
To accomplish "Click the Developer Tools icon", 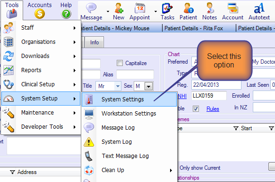I will click(9, 127).
